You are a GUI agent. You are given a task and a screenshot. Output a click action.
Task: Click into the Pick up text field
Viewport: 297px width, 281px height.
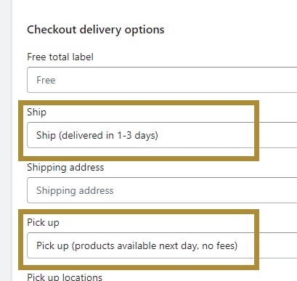coord(162,245)
